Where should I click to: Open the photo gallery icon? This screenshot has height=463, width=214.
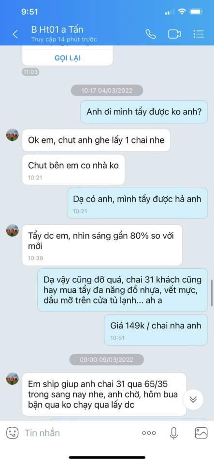click(201, 433)
